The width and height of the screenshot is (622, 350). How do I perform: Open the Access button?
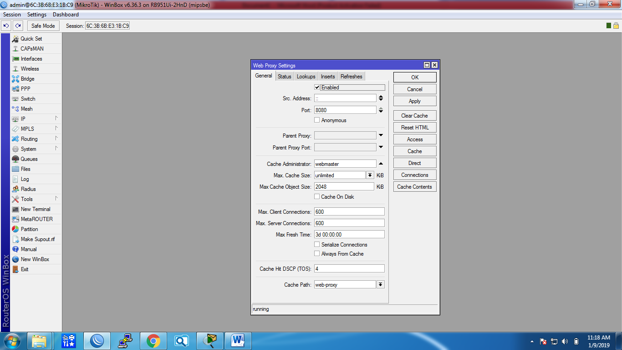tap(415, 139)
